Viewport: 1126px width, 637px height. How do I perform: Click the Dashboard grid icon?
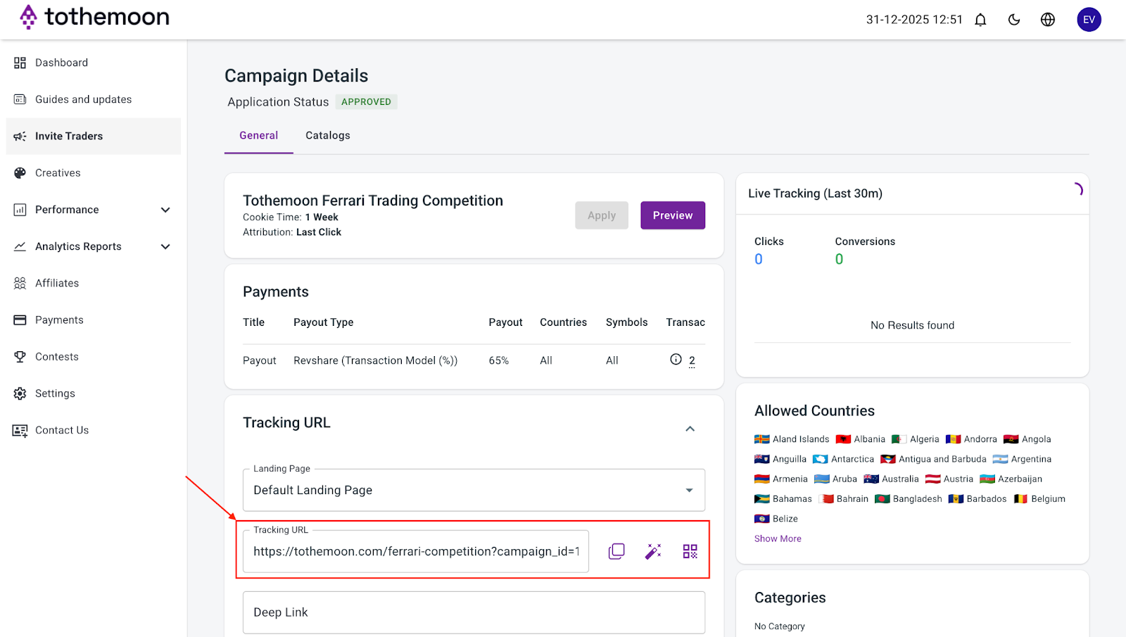point(20,63)
